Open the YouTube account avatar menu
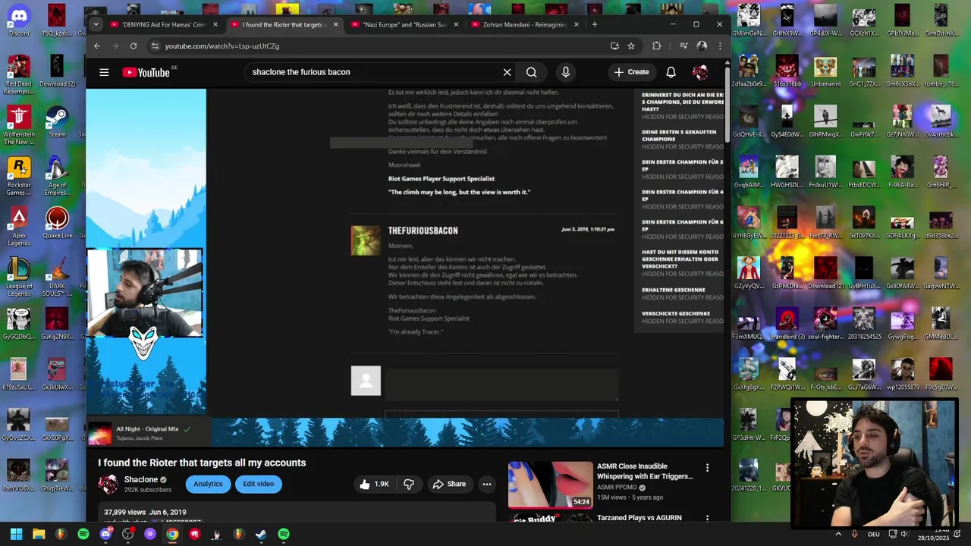This screenshot has height=546, width=971. tap(700, 72)
